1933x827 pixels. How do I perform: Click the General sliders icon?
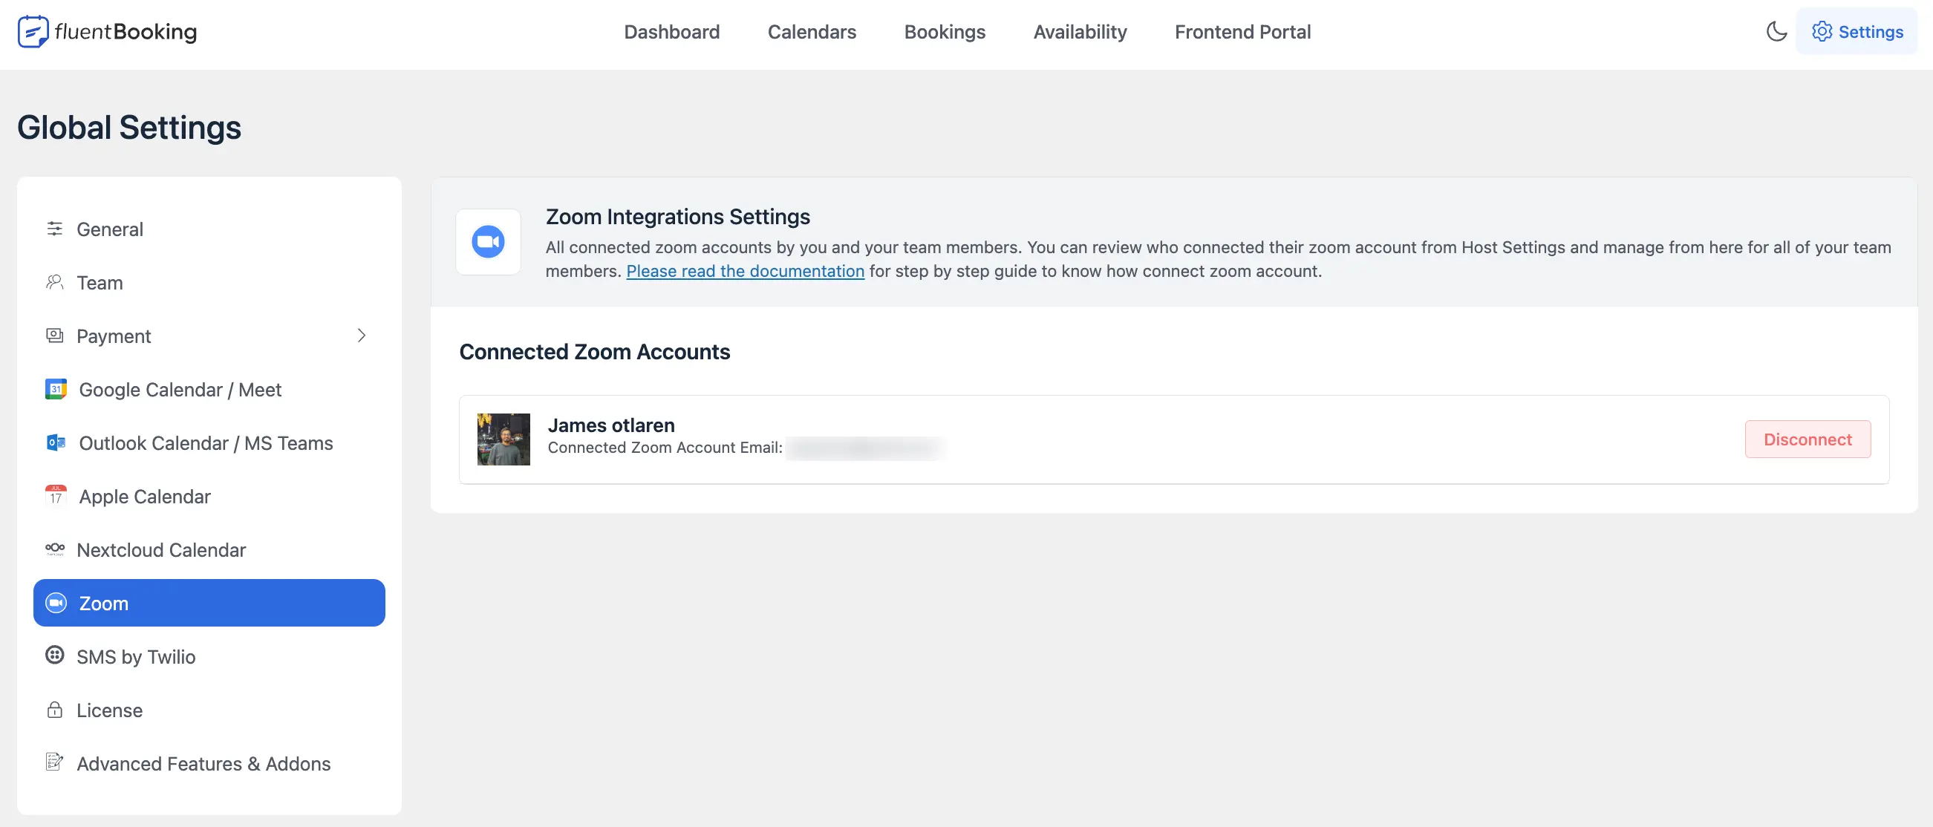55,229
